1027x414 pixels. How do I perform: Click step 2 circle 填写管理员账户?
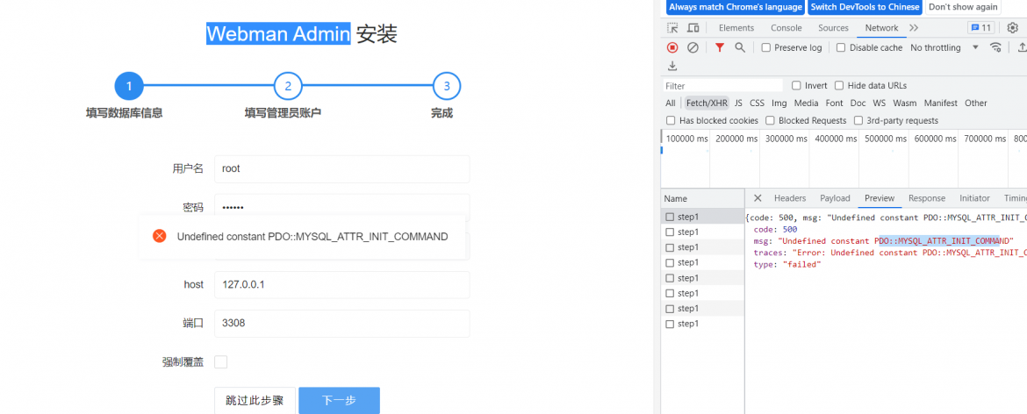[288, 86]
